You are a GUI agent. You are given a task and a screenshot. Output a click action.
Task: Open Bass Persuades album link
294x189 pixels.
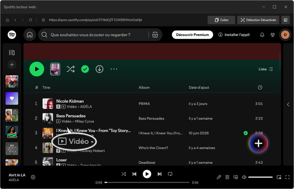151,118
